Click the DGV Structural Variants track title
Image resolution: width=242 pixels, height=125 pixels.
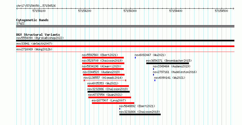tap(38, 35)
